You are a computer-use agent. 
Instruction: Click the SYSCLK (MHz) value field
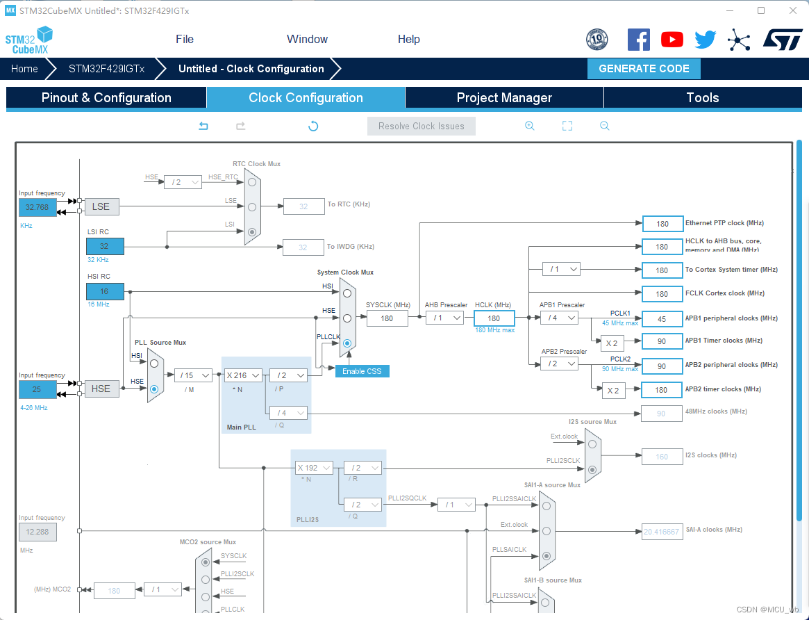[x=387, y=318]
